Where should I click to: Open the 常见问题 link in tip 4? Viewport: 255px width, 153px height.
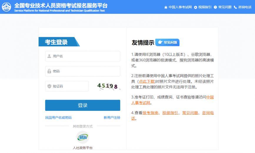coord(190,113)
